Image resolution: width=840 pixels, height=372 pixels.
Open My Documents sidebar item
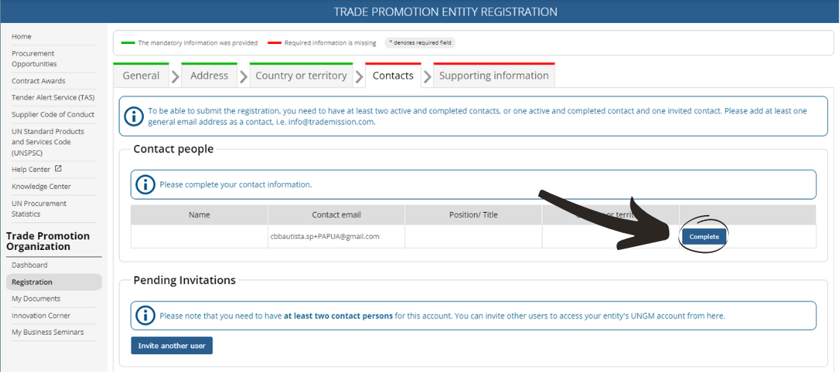coord(36,298)
